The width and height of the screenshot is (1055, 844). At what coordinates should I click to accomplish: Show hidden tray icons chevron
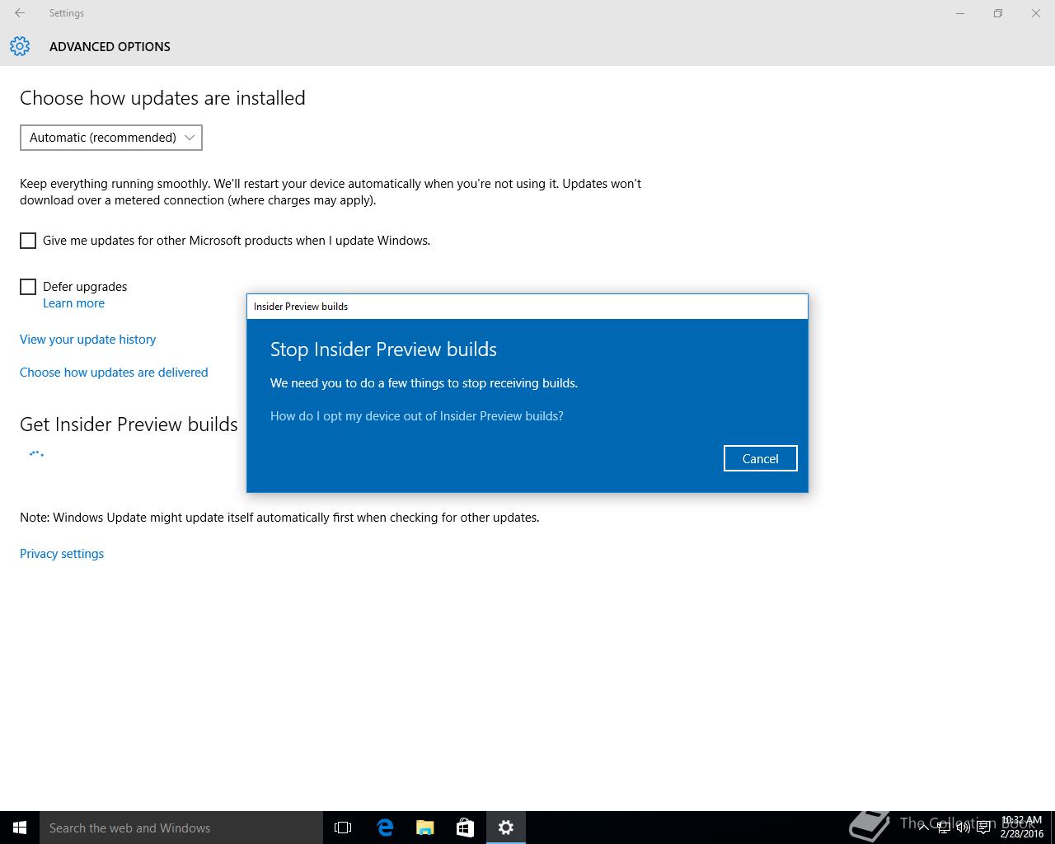click(x=924, y=828)
